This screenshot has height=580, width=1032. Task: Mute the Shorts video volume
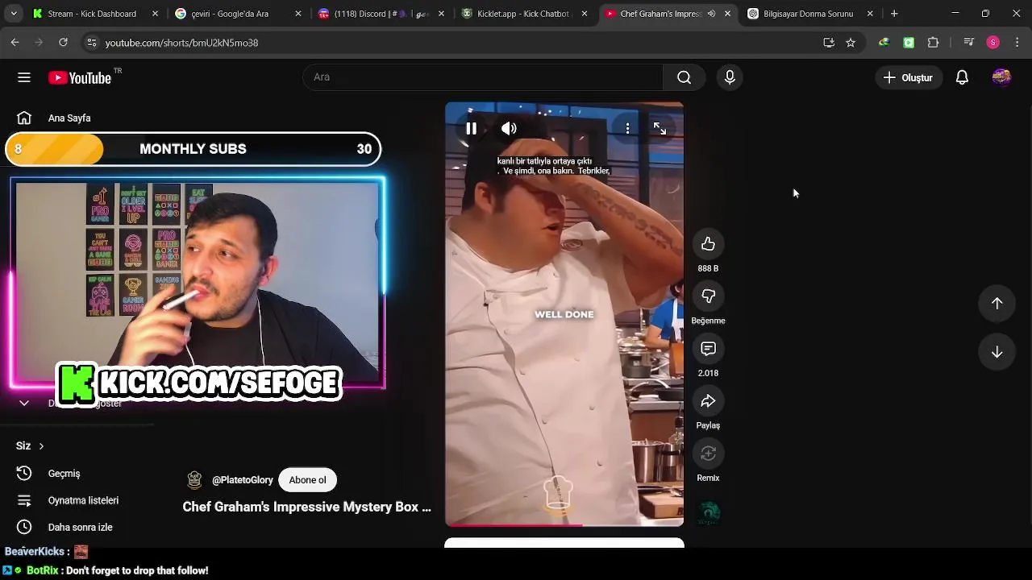coord(509,128)
